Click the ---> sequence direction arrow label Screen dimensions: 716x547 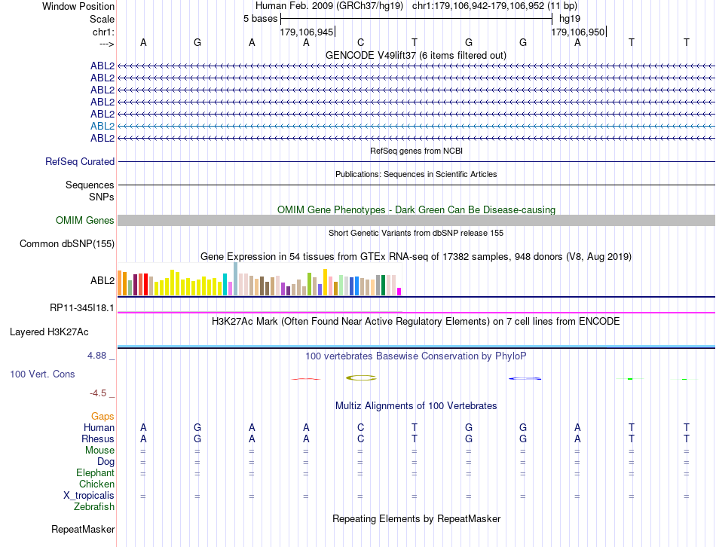pyautogui.click(x=106, y=44)
